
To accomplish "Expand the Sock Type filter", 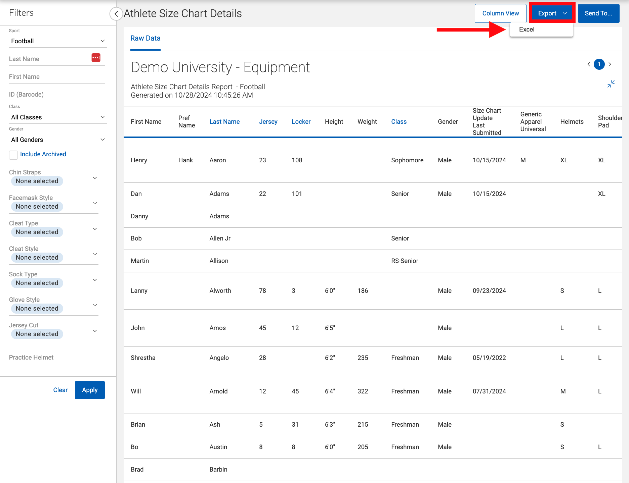I will (x=95, y=280).
